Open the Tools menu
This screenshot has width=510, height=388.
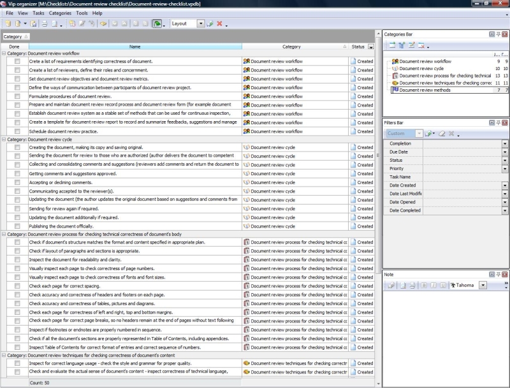[x=82, y=13]
